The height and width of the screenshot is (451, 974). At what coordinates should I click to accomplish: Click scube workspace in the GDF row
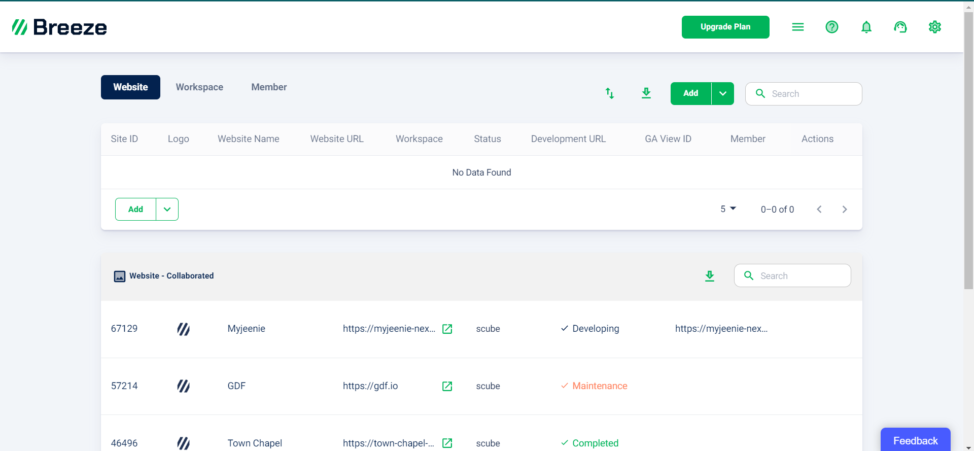488,386
